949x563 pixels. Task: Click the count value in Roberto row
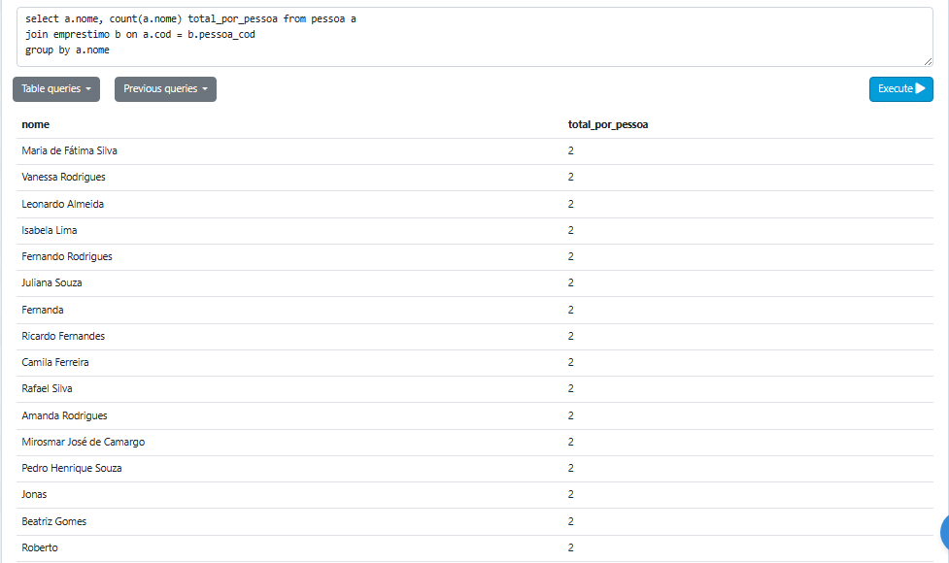coord(571,547)
